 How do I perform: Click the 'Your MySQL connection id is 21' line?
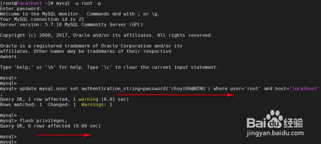[42, 19]
